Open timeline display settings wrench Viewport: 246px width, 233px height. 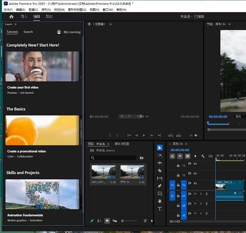click(x=203, y=156)
